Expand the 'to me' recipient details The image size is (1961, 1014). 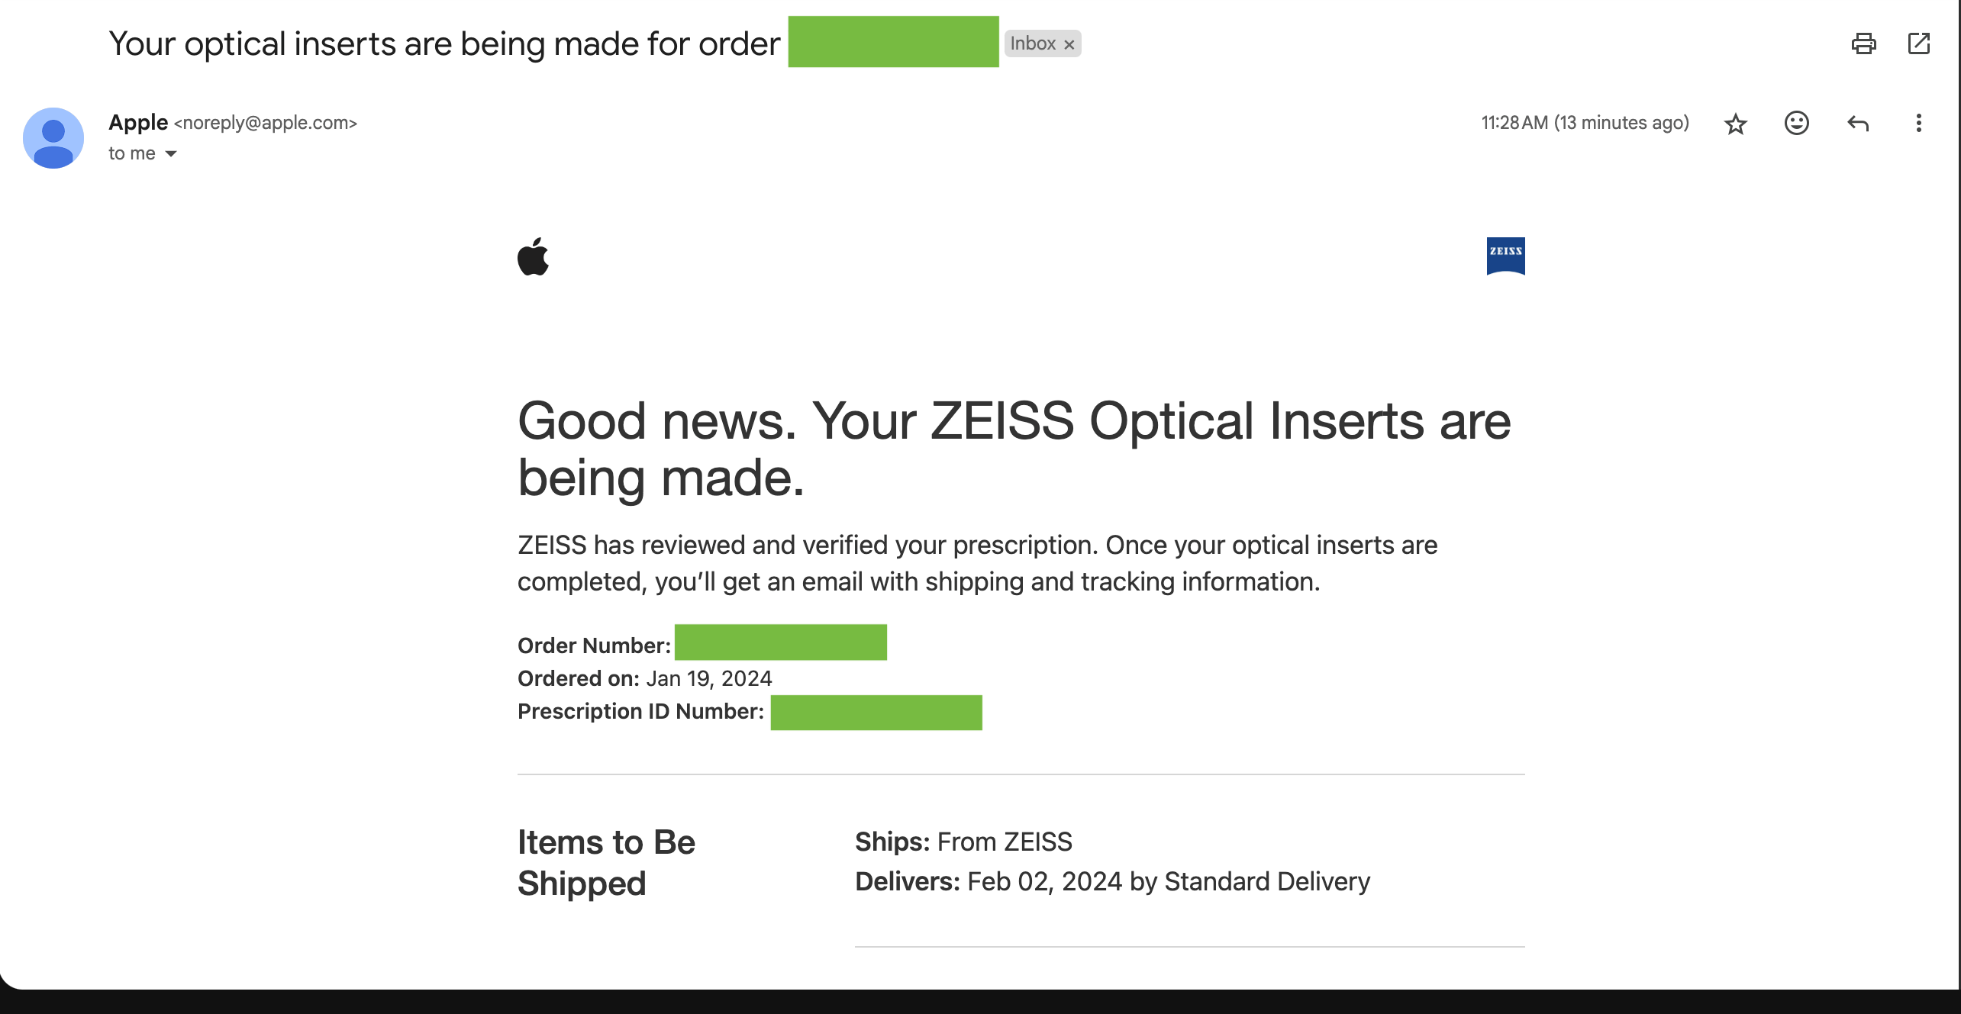tap(131, 153)
